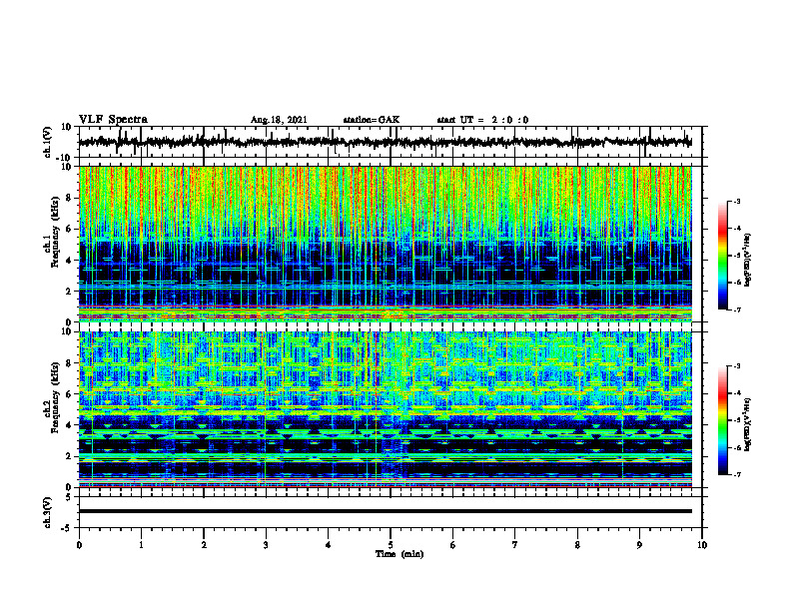Select the "start UT = 2 : 0 : 0" text
Viewport: 791px width, 611px height.
pyautogui.click(x=482, y=120)
